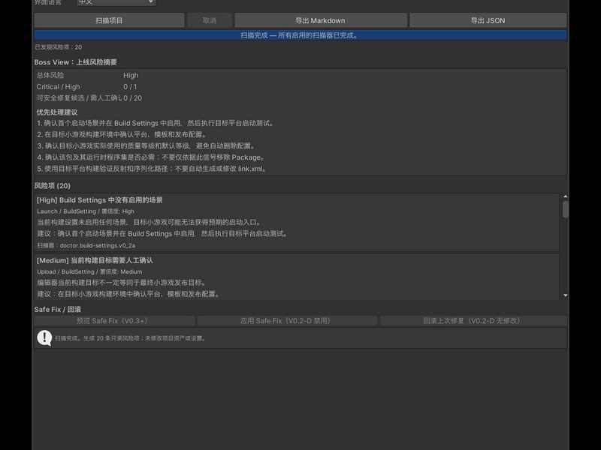Click 应用 Safe Fix (V0.2-D 禁用) button

click(287, 321)
